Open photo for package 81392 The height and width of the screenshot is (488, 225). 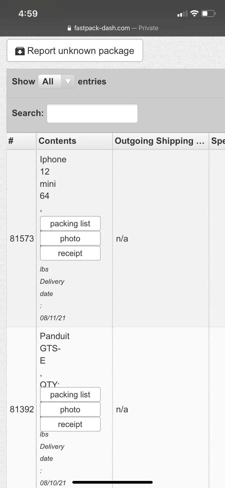pyautogui.click(x=70, y=410)
